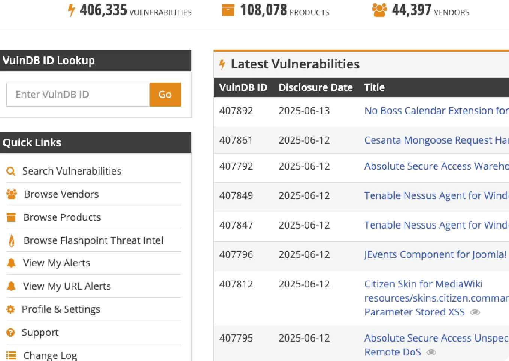This screenshot has width=509, height=361.
Task: Click the Latest Vulnerabilities heading
Action: (295, 64)
